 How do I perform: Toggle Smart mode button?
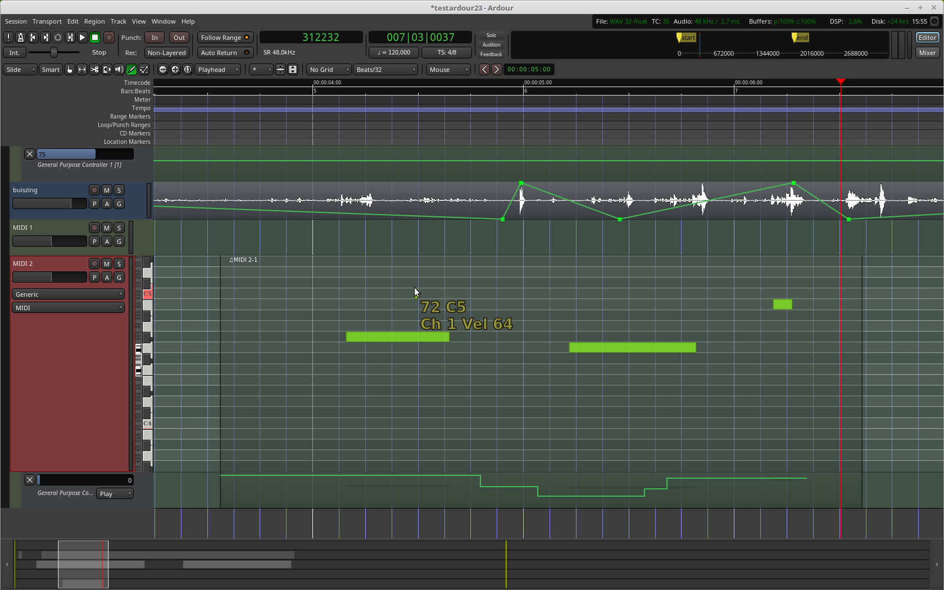[x=51, y=70]
